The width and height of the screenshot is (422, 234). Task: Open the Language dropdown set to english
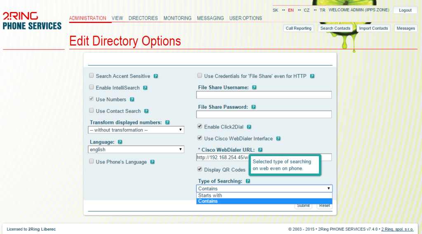click(x=136, y=150)
